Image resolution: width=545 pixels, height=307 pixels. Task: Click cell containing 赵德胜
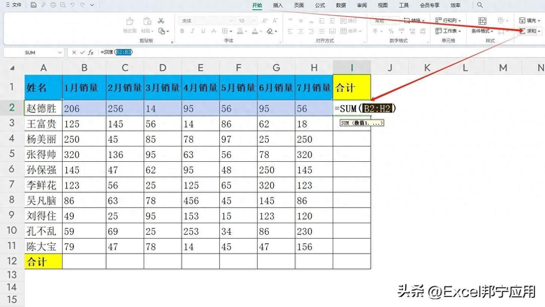coord(43,108)
